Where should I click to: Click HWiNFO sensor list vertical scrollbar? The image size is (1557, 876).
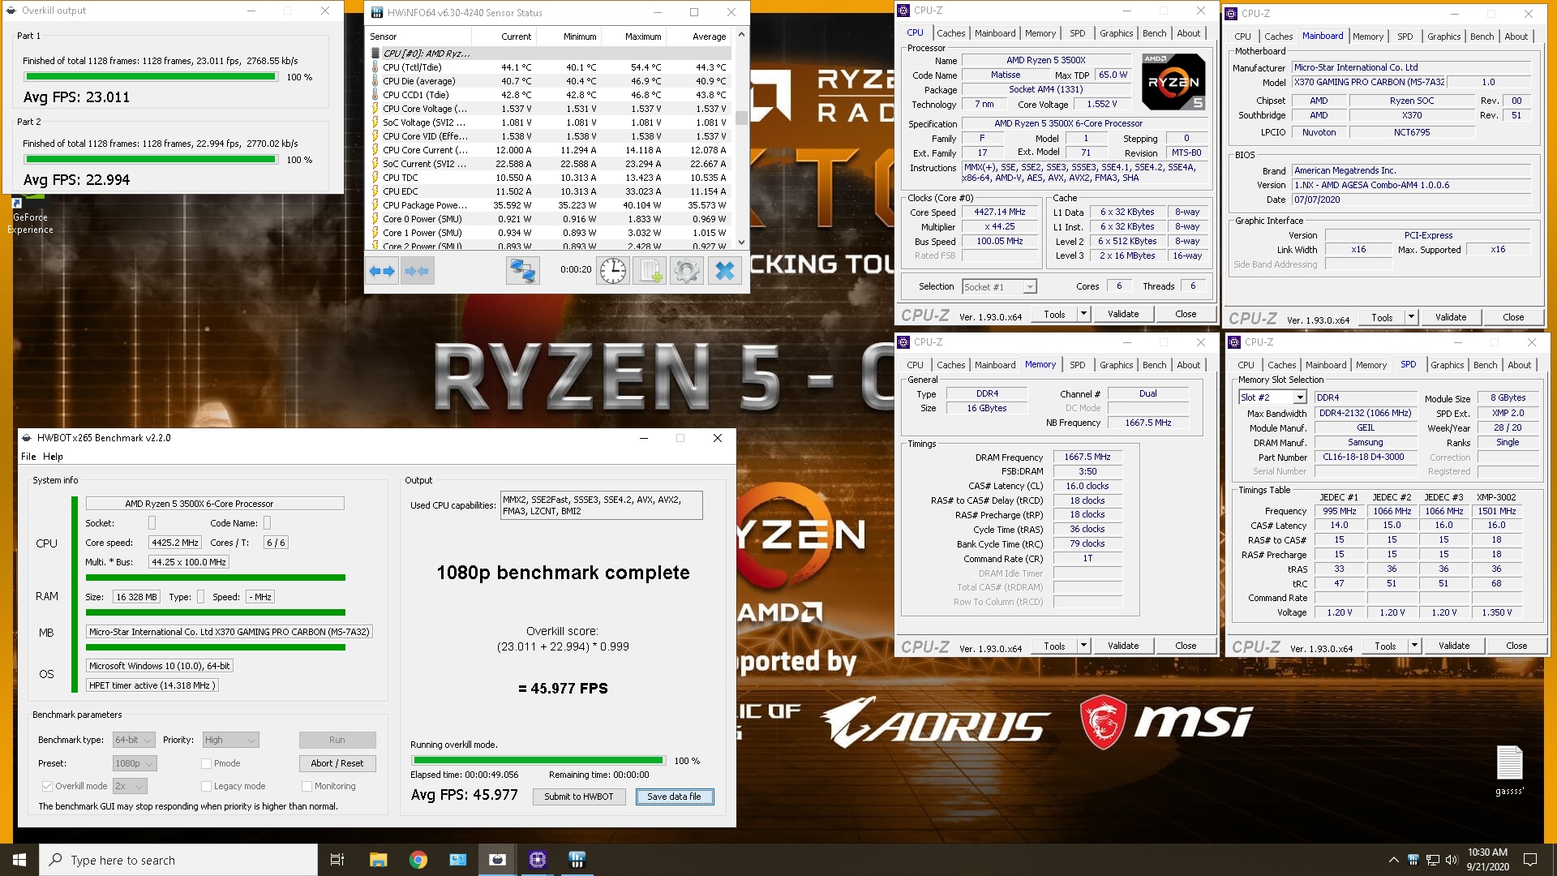(x=740, y=138)
